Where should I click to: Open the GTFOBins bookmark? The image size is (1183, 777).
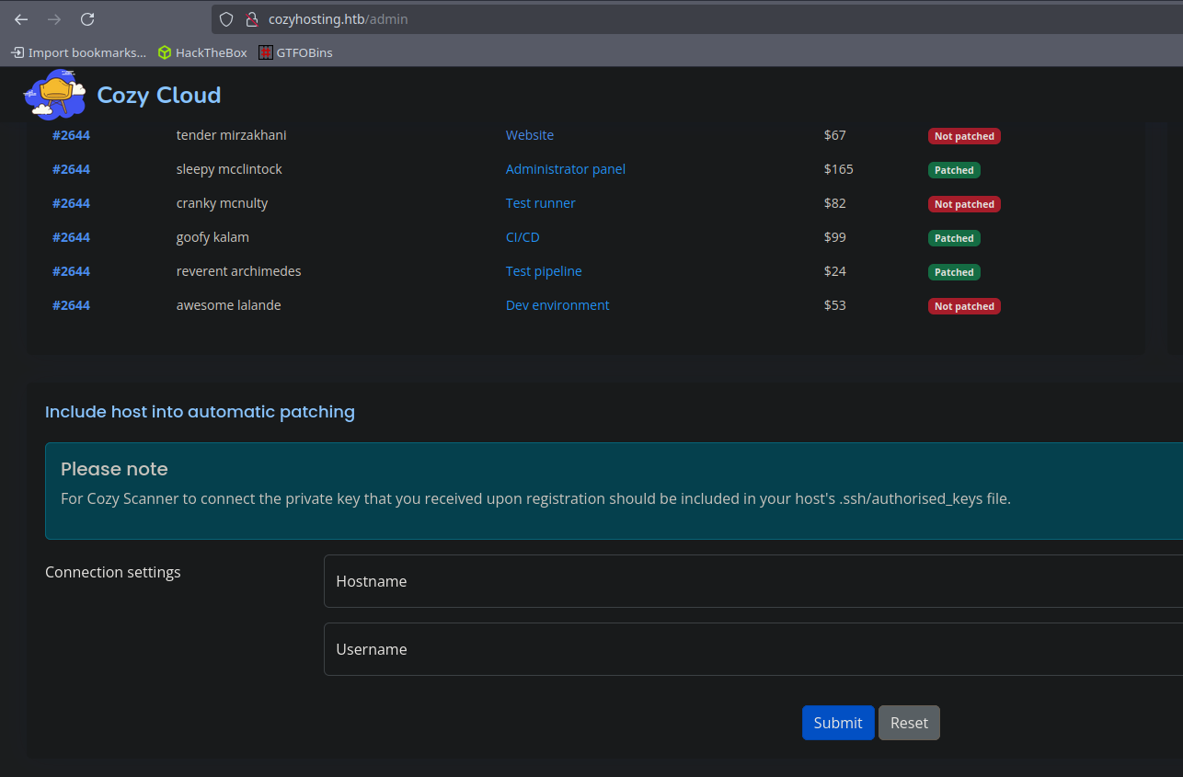pos(295,52)
